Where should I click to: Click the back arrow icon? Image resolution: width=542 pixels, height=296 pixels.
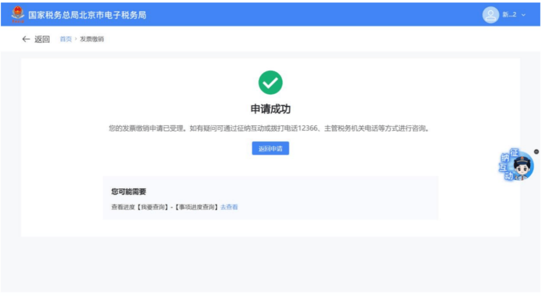[x=26, y=39]
